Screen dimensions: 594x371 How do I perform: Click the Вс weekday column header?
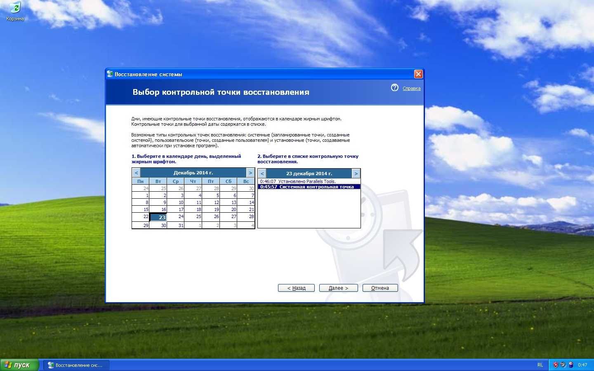point(246,181)
